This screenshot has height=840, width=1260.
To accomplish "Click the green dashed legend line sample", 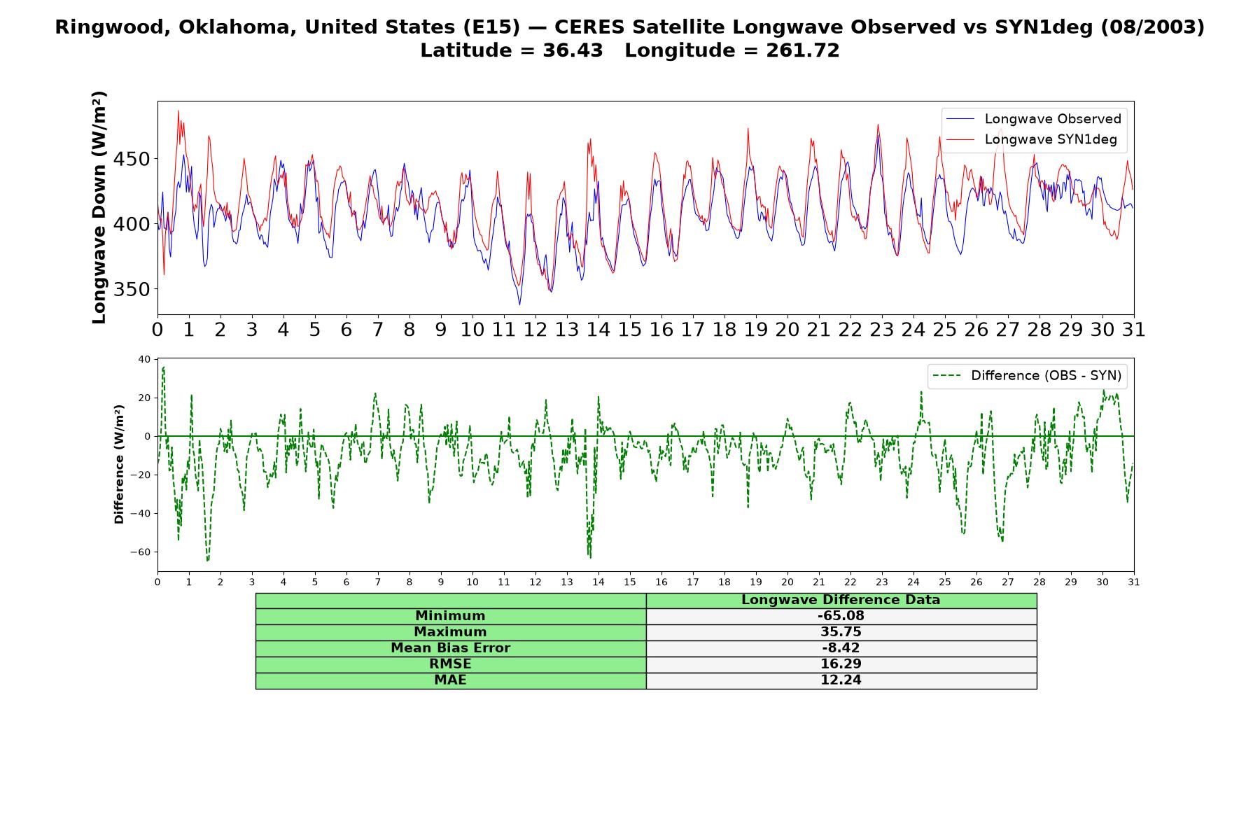I will 946,376.
